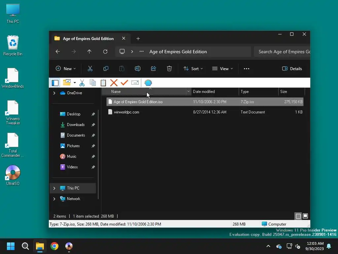Show hidden breadcrumb folders ellipsis
The image size is (338, 254).
tap(141, 52)
